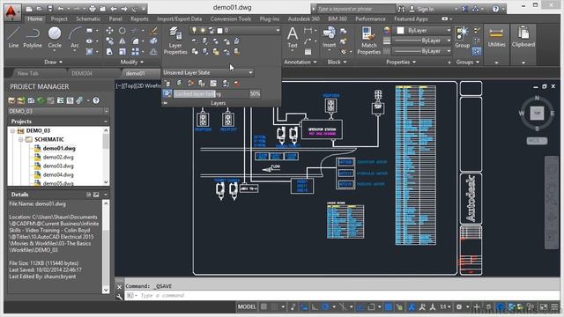Toggle polar tracking in status bar
The height and width of the screenshot is (317, 564).
click(x=325, y=307)
